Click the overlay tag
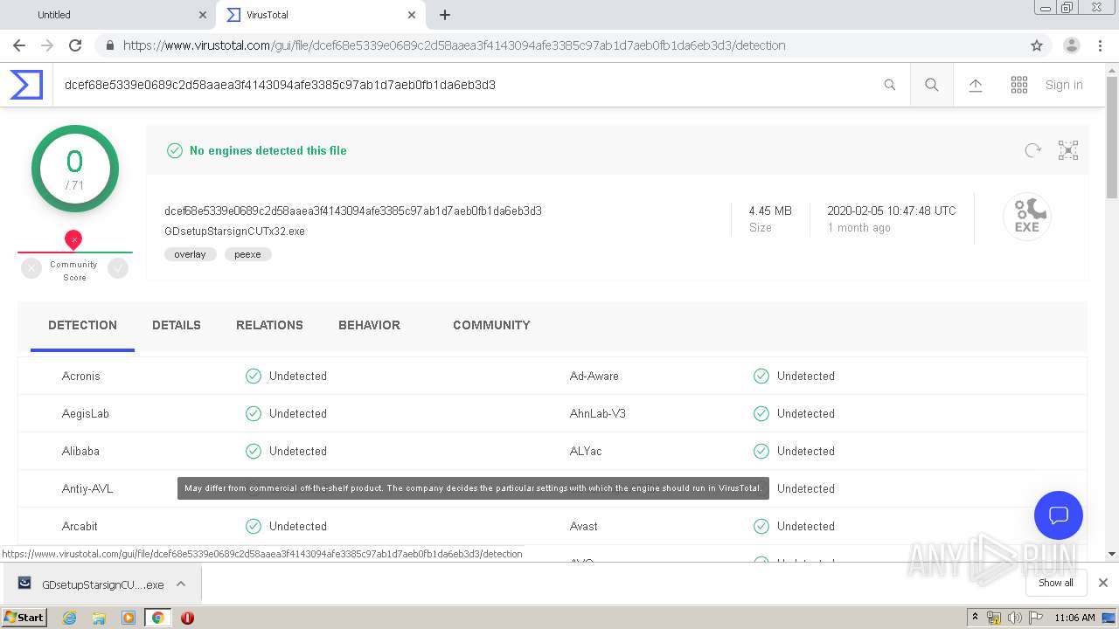The image size is (1119, 629). click(190, 254)
